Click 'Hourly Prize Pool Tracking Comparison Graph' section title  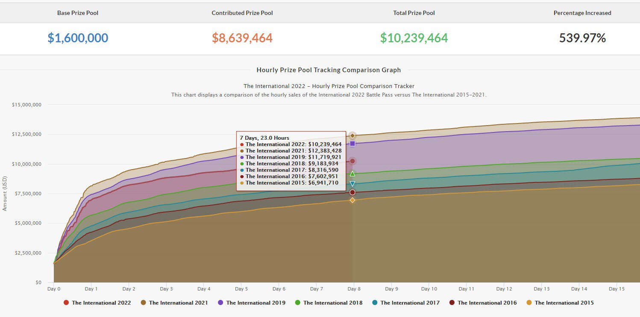point(329,70)
